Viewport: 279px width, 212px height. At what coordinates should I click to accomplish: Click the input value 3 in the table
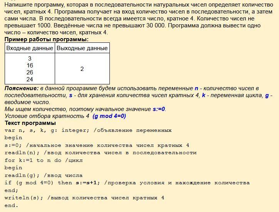click(30, 58)
